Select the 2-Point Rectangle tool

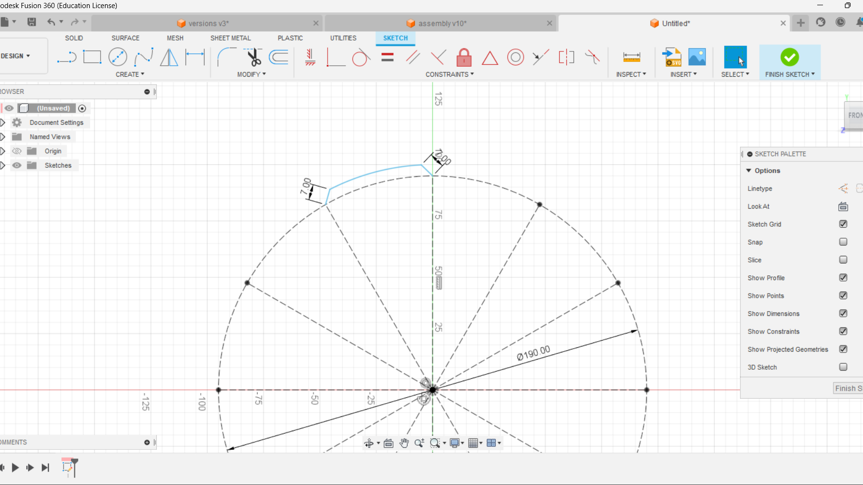click(x=92, y=57)
